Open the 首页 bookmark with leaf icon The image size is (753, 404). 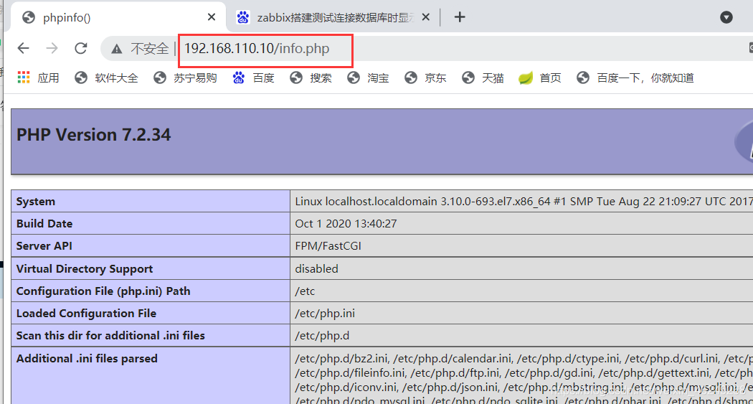(540, 77)
